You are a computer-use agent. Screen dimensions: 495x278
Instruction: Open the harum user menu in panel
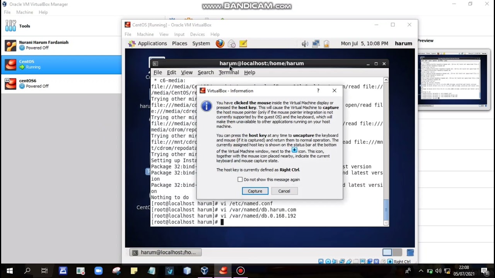(x=403, y=44)
